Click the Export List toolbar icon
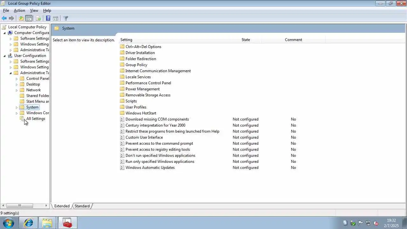This screenshot has height=229, width=407. 38,18
